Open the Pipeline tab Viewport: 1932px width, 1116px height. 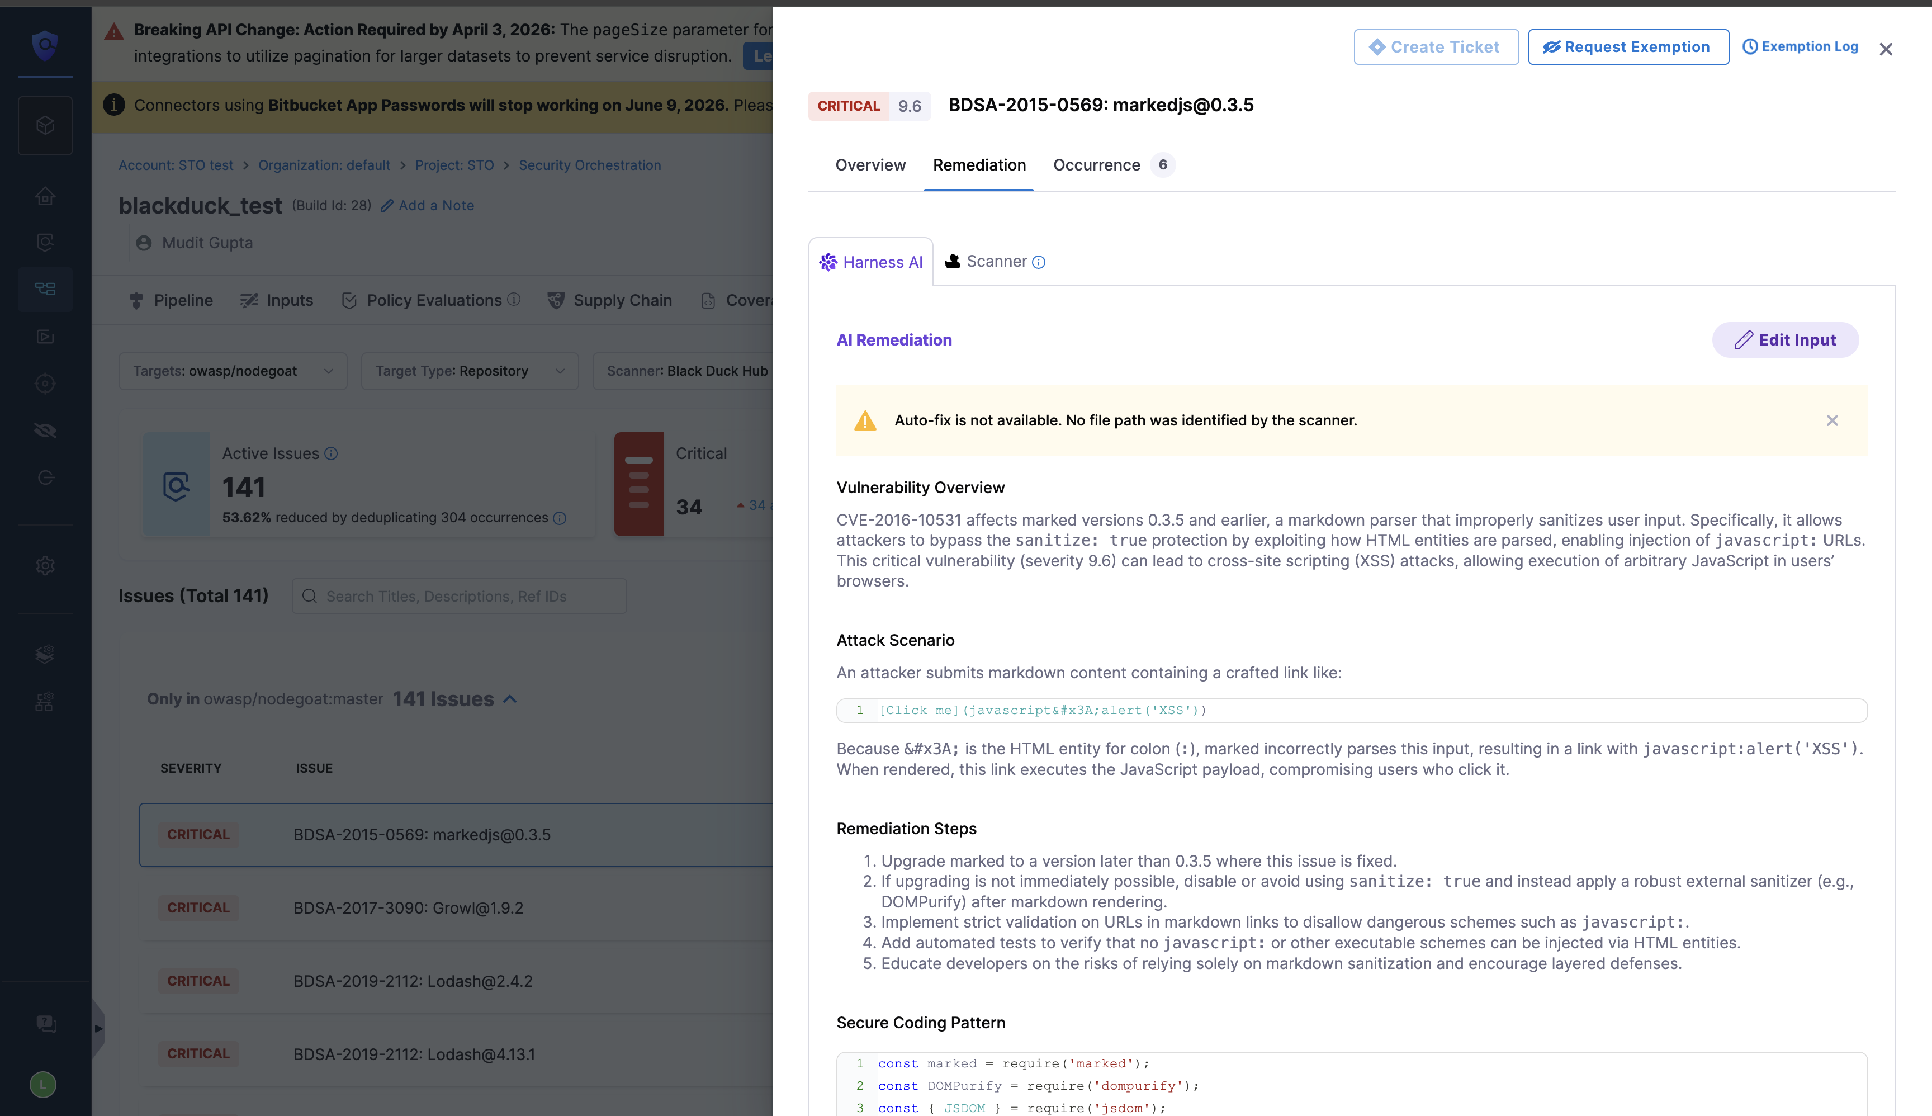tap(171, 300)
